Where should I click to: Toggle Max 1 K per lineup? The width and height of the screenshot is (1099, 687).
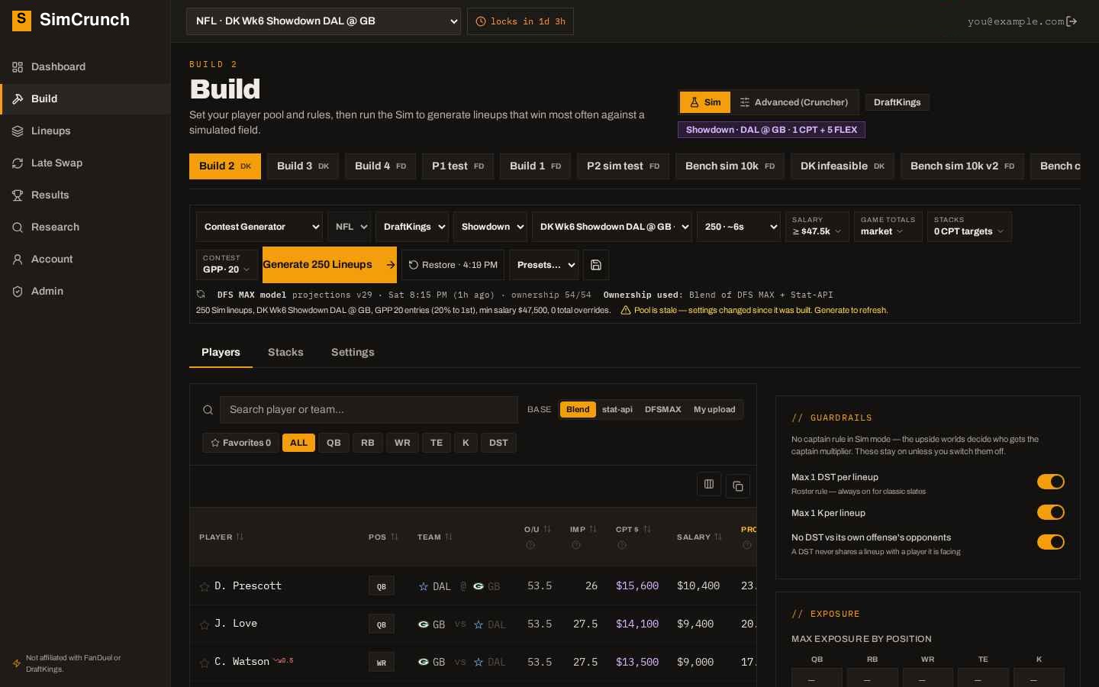coord(1051,512)
